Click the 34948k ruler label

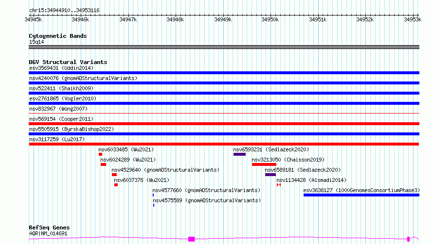[175, 19]
